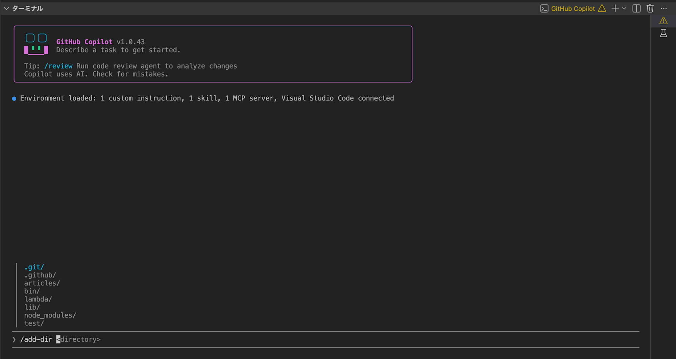Choose test/ directory suggestion
Screen dimensions: 676x359
[34, 323]
